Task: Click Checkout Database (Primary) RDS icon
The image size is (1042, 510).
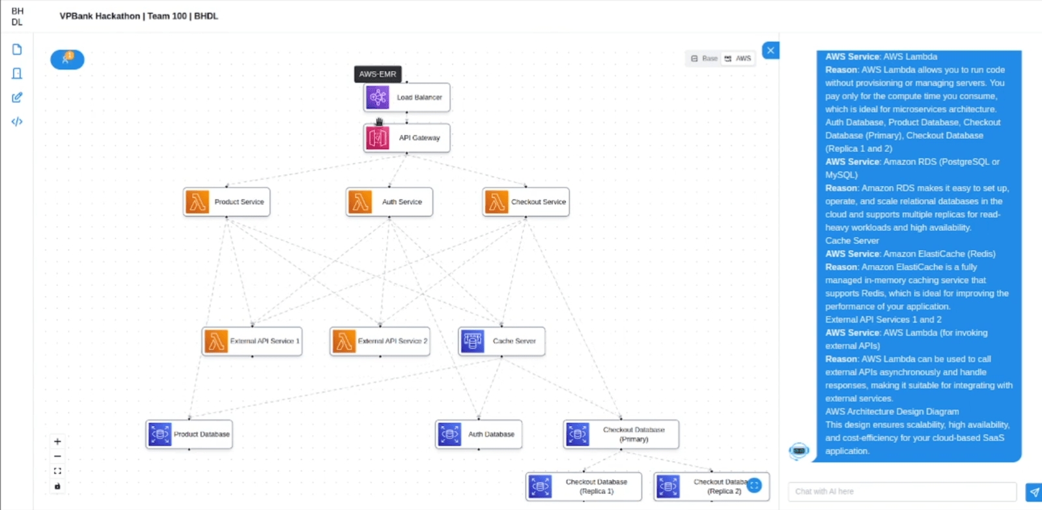Action: pos(578,434)
